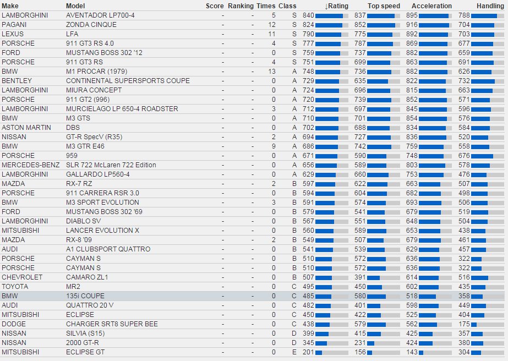Click CHARGER SRT8 SUPER BEE model

pyautogui.click(x=112, y=324)
